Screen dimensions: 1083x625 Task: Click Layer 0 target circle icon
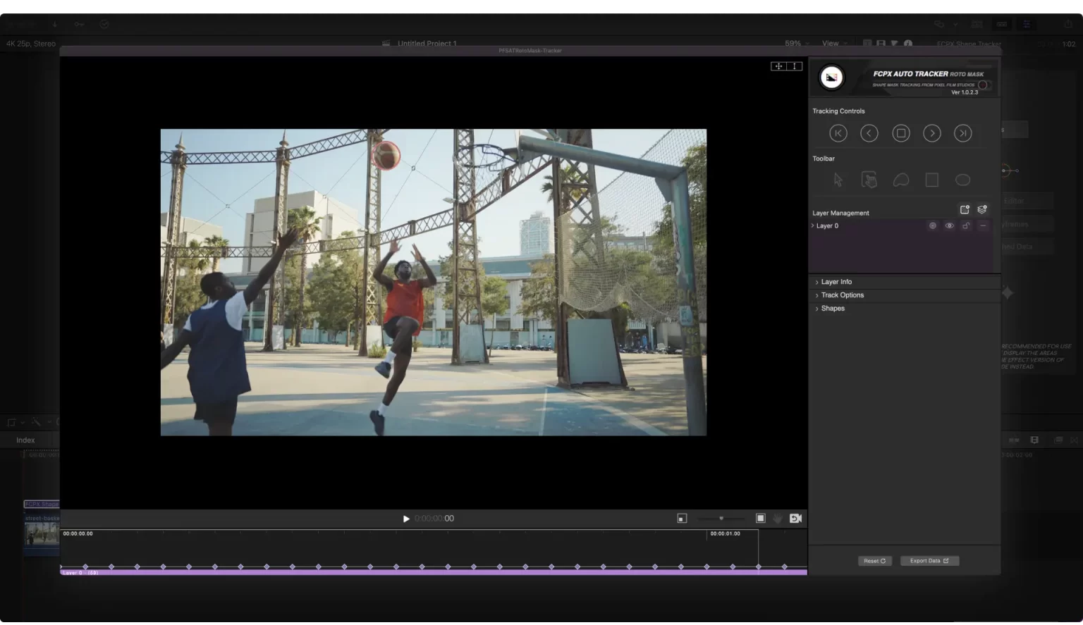click(933, 226)
